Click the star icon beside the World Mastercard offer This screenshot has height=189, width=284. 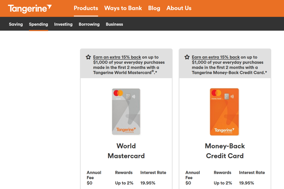[88, 57]
